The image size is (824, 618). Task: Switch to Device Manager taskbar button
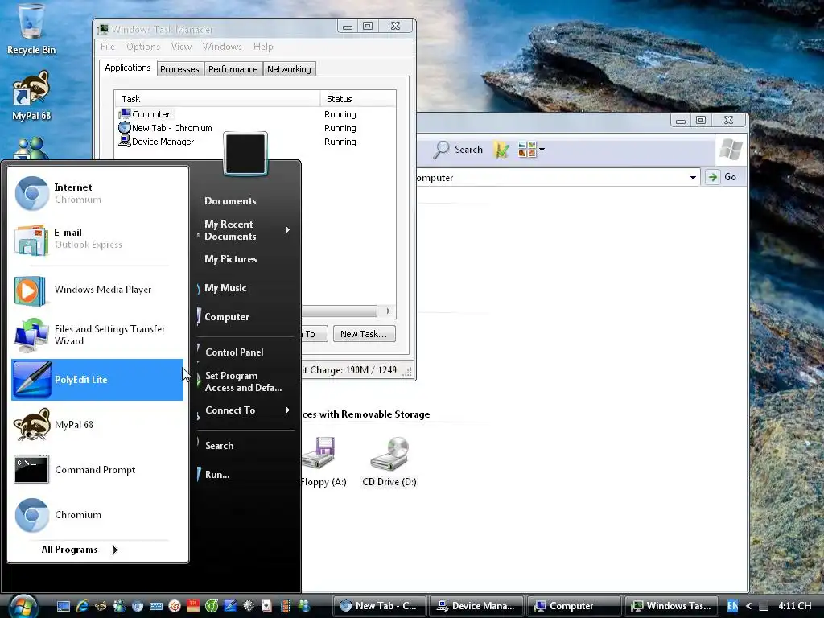pos(476,606)
